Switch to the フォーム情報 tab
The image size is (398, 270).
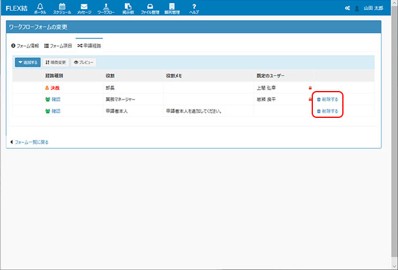[x=25, y=46]
